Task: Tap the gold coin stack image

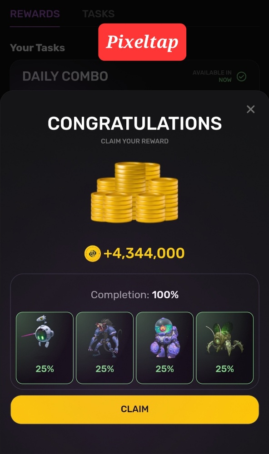Action: point(134,192)
